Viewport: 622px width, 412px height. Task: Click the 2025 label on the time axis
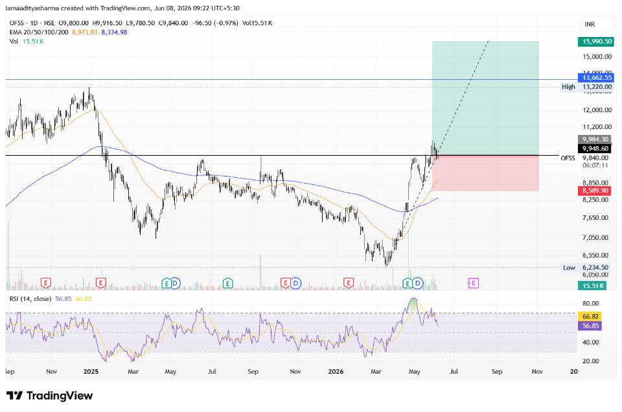(91, 372)
